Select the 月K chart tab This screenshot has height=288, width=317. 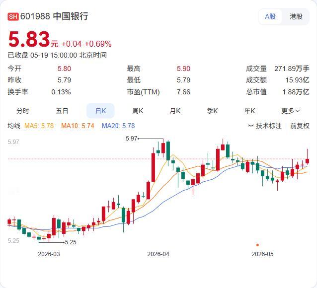pos(175,111)
